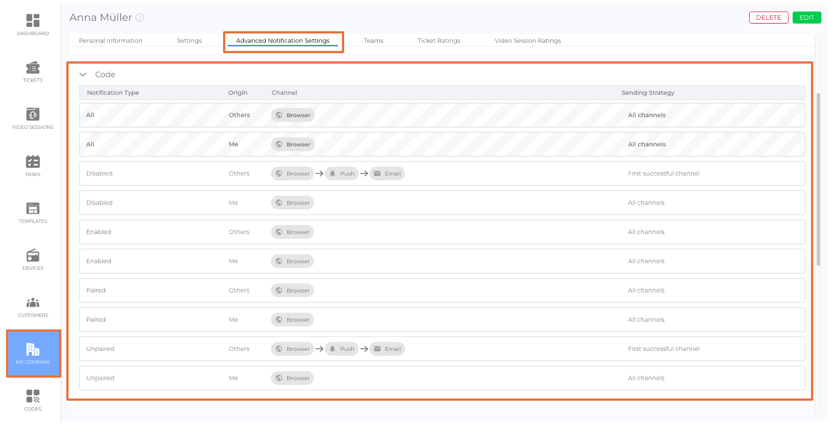
Task: Select the Tasks calendar icon
Action: coord(33,162)
